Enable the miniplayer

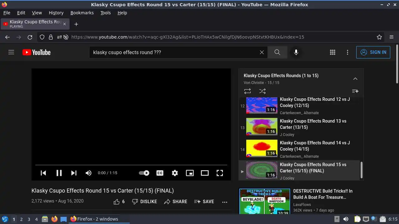click(190, 173)
